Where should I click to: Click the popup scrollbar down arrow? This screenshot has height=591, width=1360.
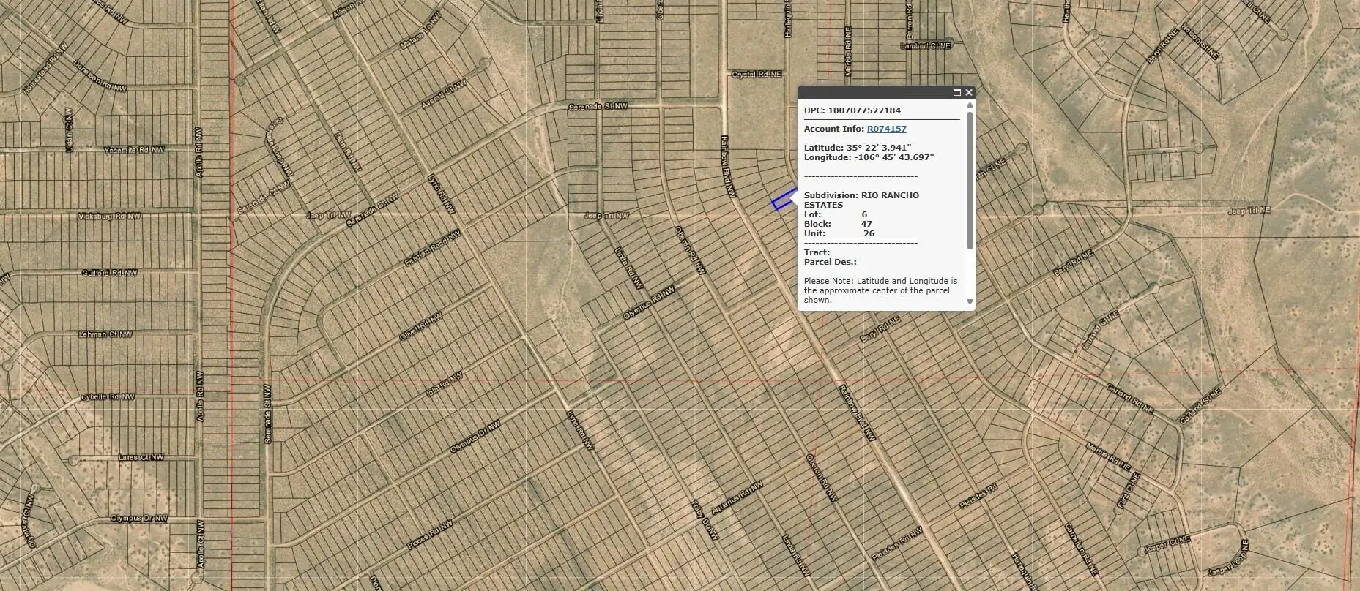(x=970, y=301)
